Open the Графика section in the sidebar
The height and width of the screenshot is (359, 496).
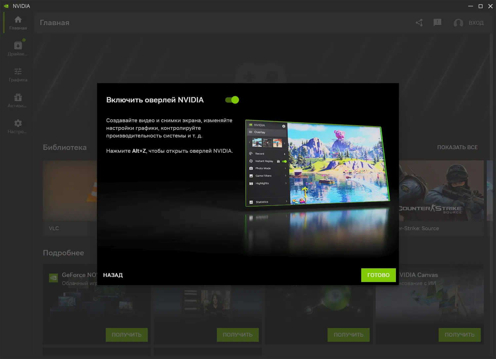(x=18, y=75)
